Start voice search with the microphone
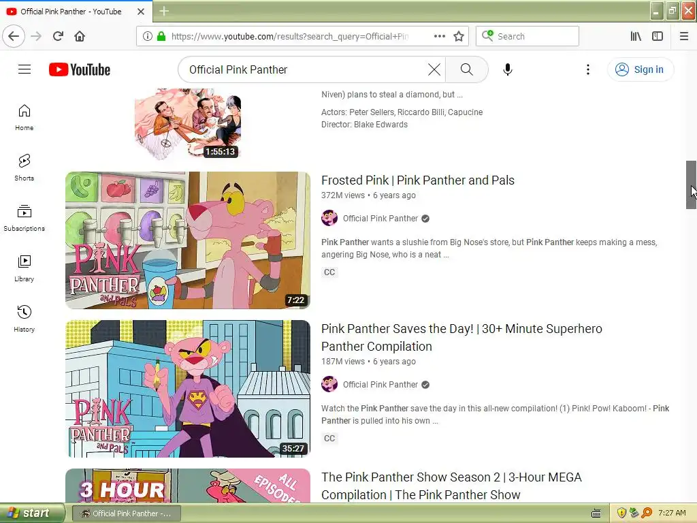Viewport: 697px width, 523px height. click(x=508, y=69)
